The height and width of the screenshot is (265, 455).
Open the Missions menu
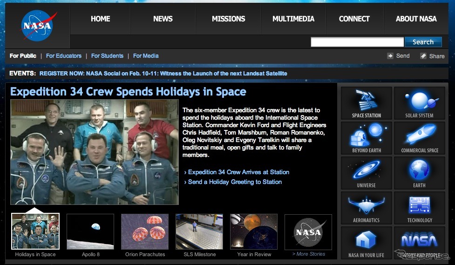click(x=228, y=19)
